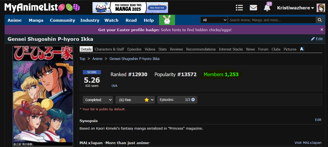Click the Popularity #13572 text
328x147 pixels.
(176, 75)
